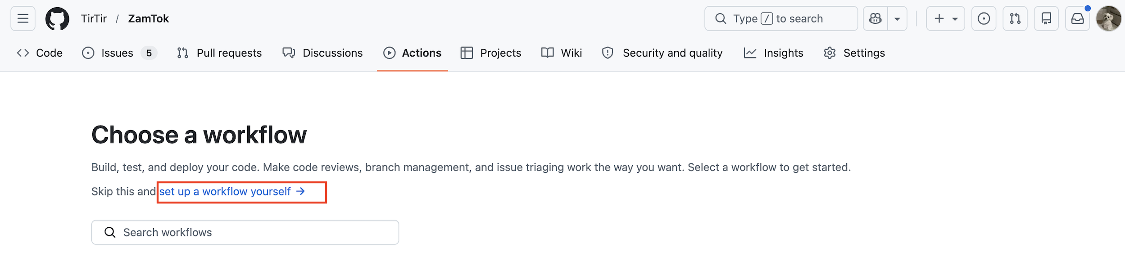Viewport: 1125px width, 253px height.
Task: Open the notifications inbox
Action: click(1077, 18)
